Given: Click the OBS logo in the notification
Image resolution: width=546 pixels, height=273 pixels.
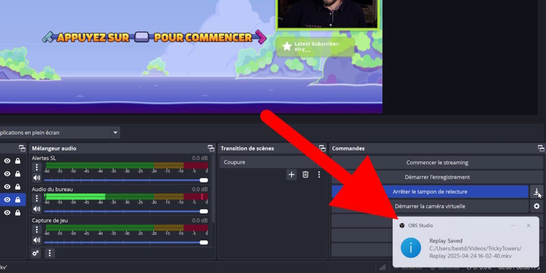Looking at the screenshot, I should tap(402, 226).
